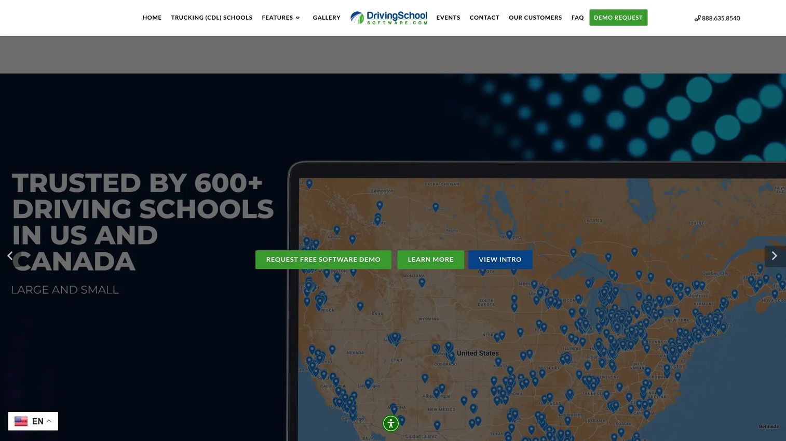Viewport: 786px width, 441px height.
Task: Click the 'United States' map label
Action: 478,353
